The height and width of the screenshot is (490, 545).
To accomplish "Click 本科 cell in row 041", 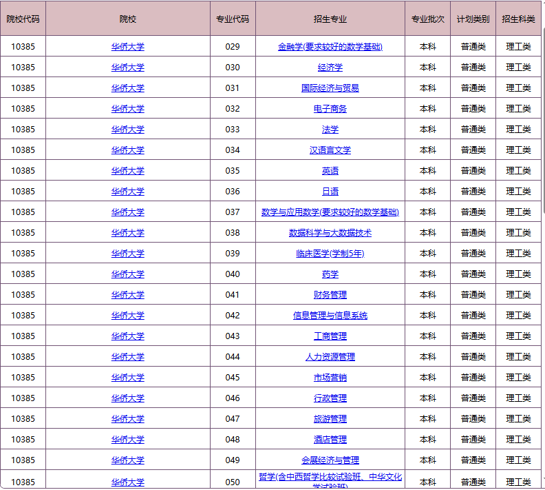I will 427,295.
